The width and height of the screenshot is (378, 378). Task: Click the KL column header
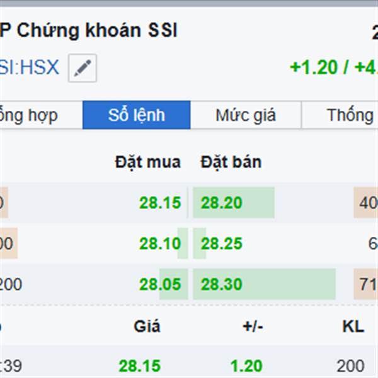[353, 326]
